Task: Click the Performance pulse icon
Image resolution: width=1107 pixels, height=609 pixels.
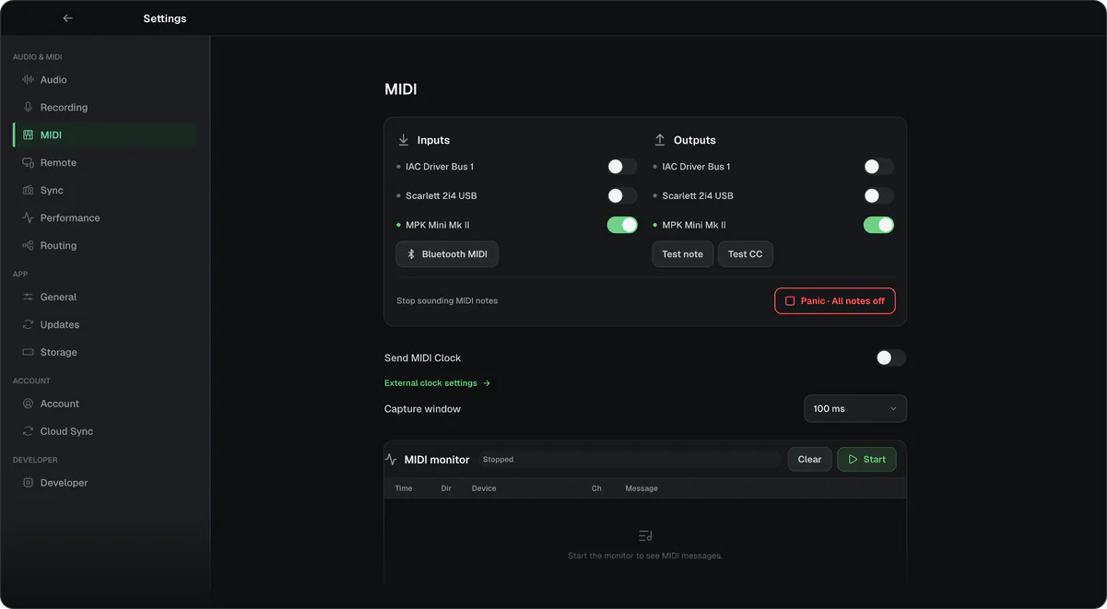Action: (x=28, y=218)
